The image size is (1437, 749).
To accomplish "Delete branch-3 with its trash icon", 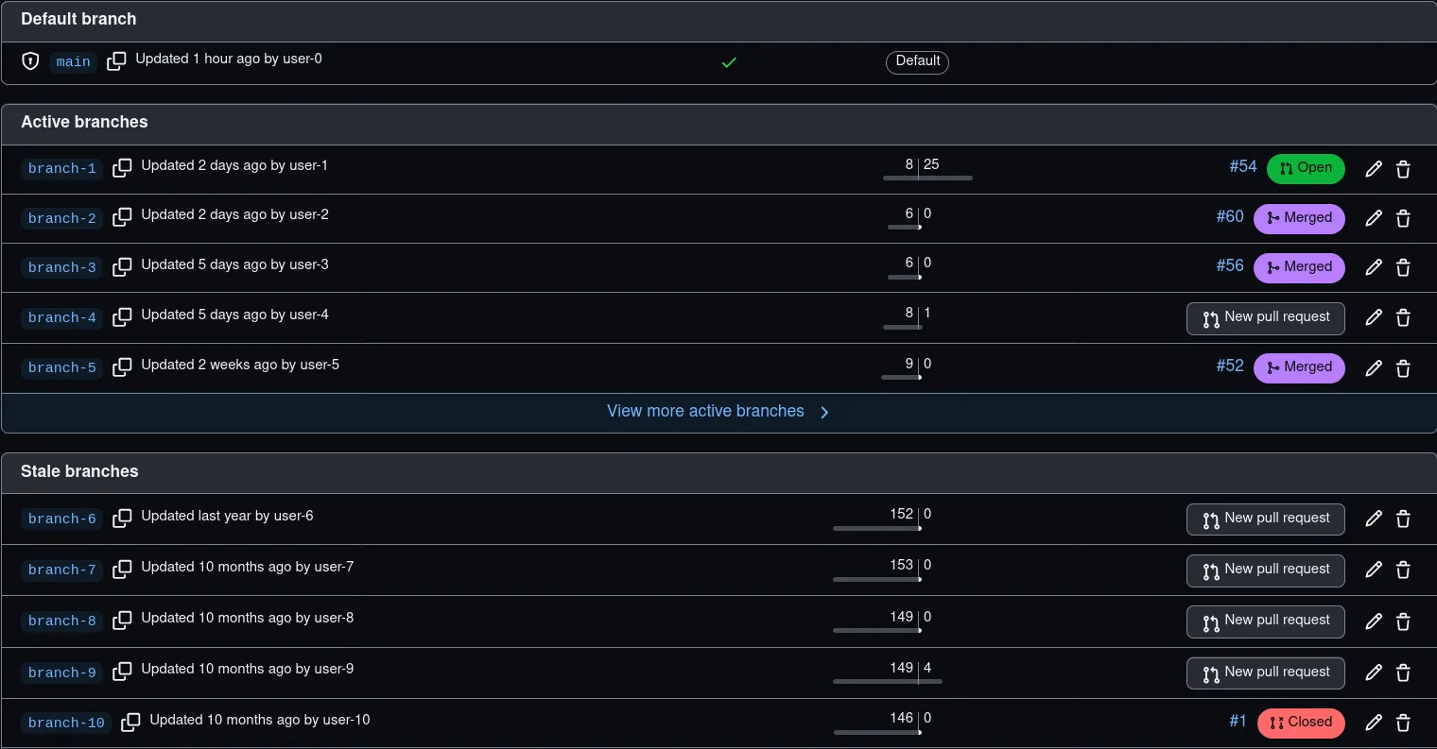I will tap(1403, 267).
